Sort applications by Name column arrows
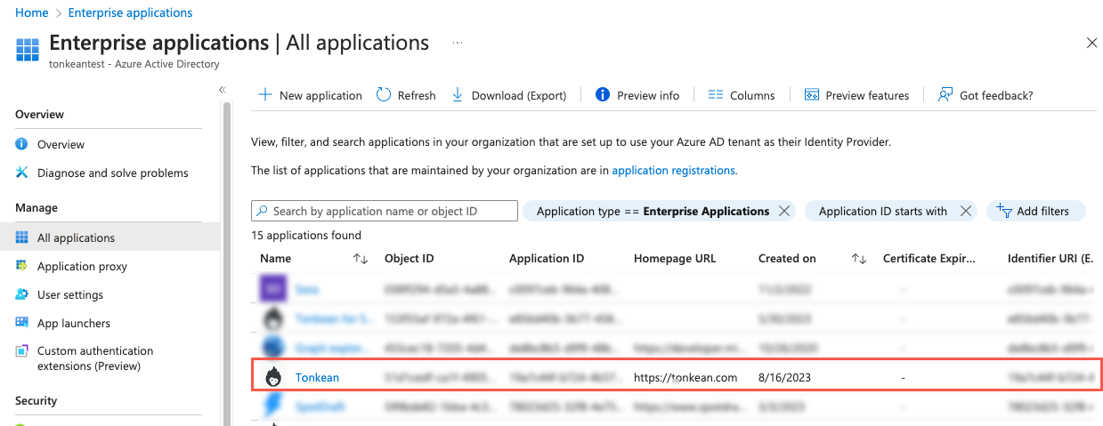The height and width of the screenshot is (426, 1103). click(x=361, y=259)
